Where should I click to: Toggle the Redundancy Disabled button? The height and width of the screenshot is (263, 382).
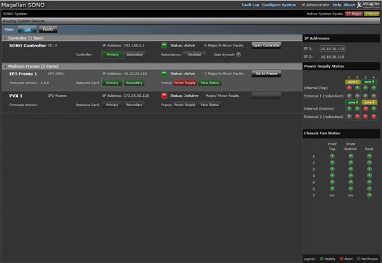click(194, 55)
